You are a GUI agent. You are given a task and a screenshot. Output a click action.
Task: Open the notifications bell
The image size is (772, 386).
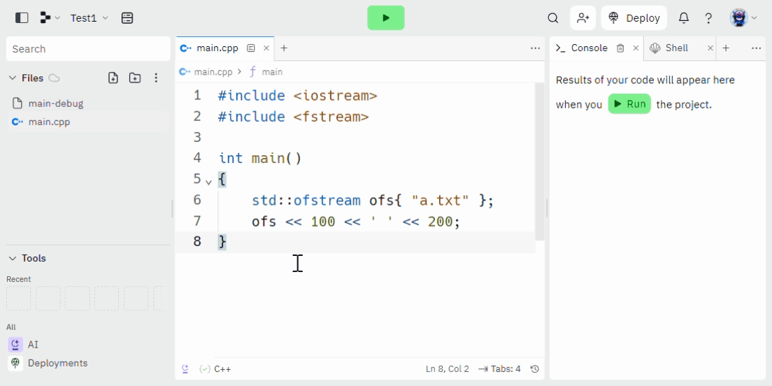point(683,18)
